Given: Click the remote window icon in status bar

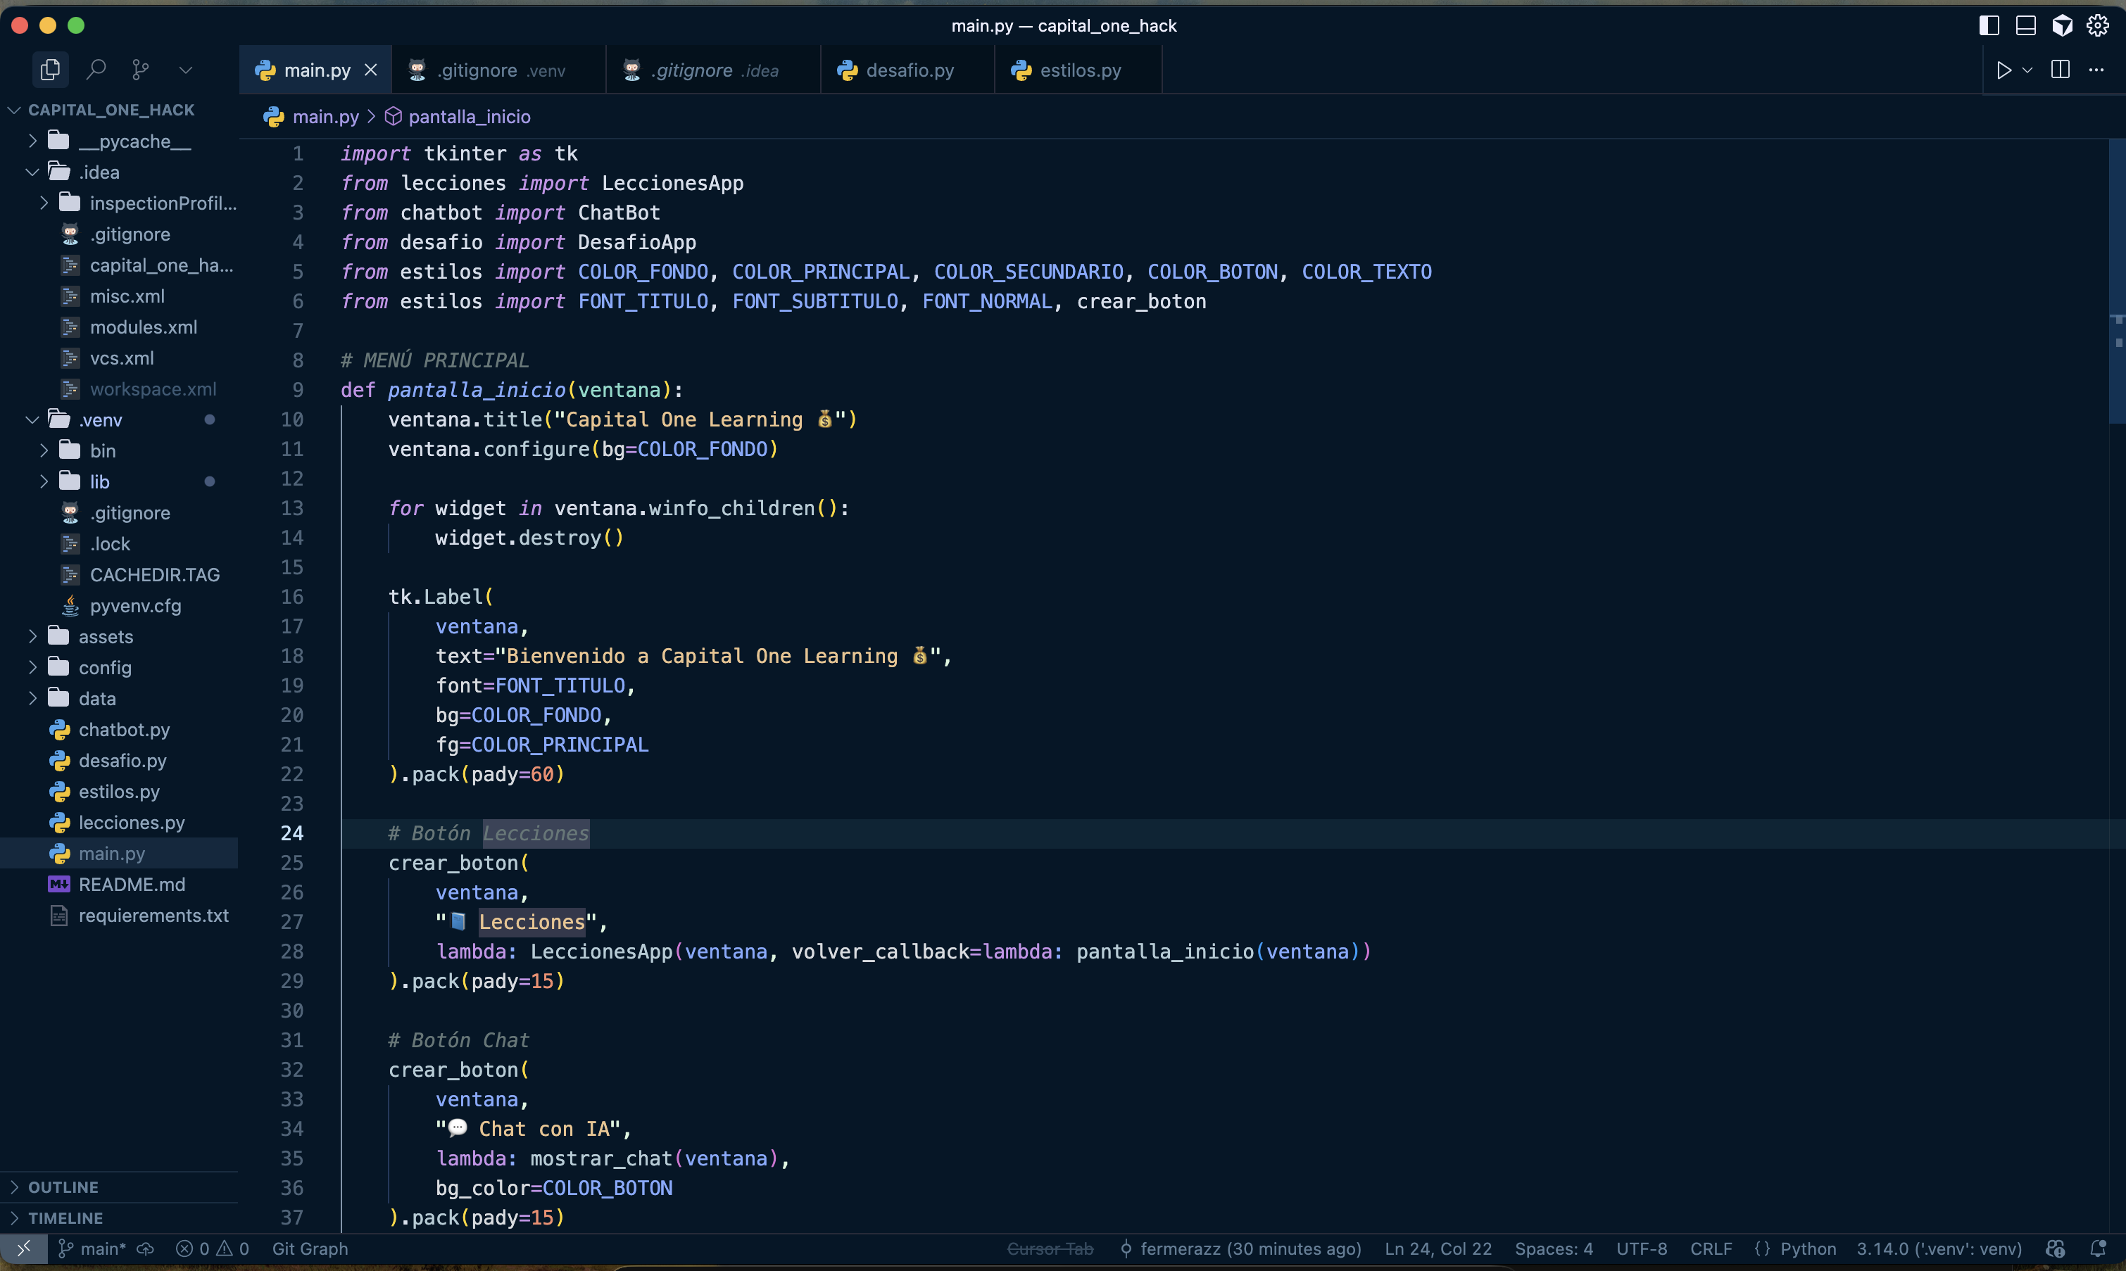Looking at the screenshot, I should (23, 1248).
